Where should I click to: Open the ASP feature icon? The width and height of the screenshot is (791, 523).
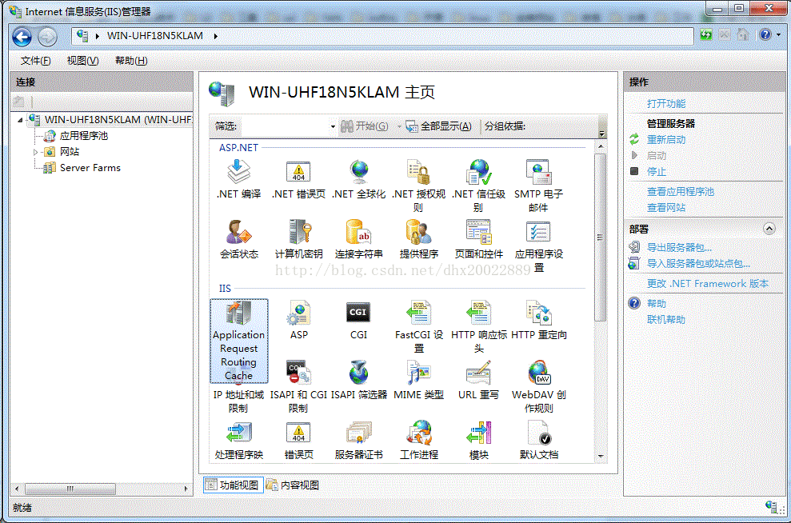pyautogui.click(x=298, y=313)
